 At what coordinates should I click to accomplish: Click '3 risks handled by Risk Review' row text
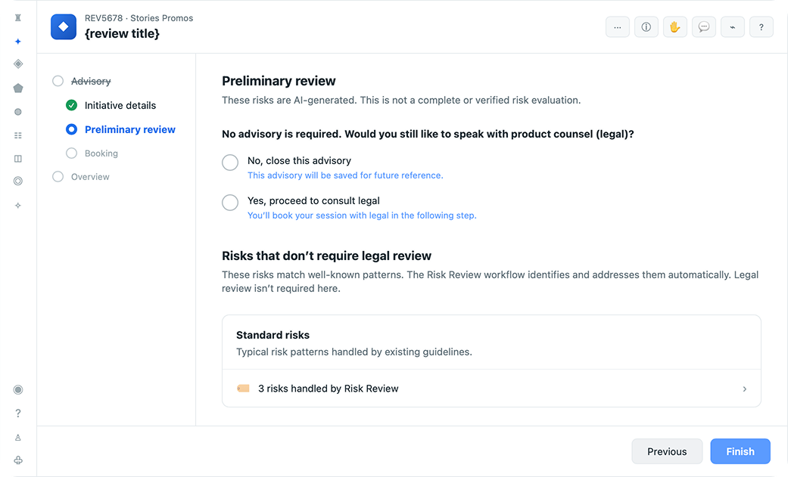coord(329,389)
